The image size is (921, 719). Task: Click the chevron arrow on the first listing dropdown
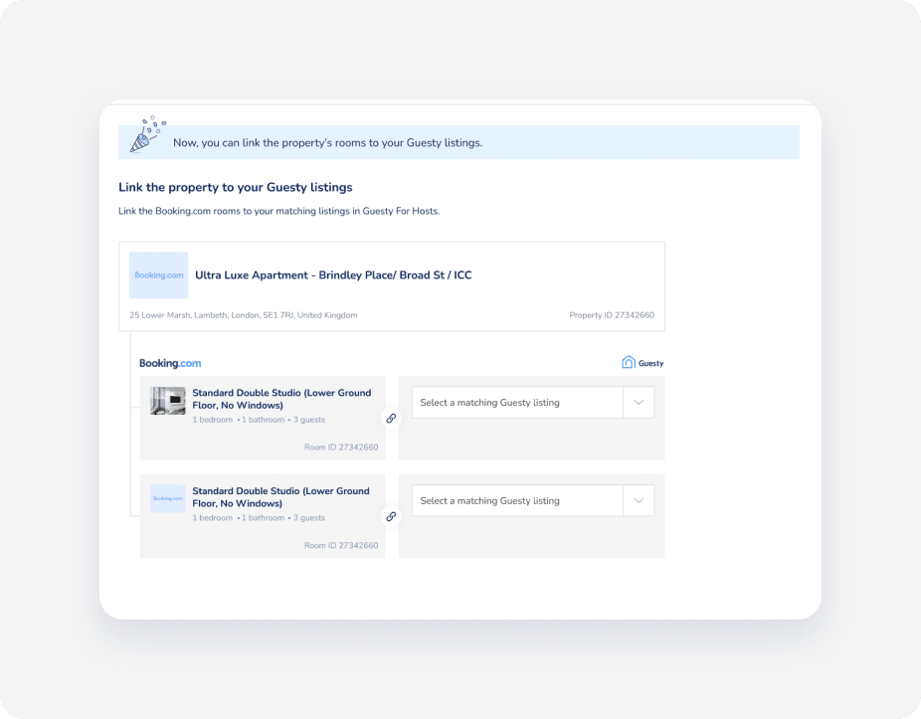pyautogui.click(x=639, y=403)
